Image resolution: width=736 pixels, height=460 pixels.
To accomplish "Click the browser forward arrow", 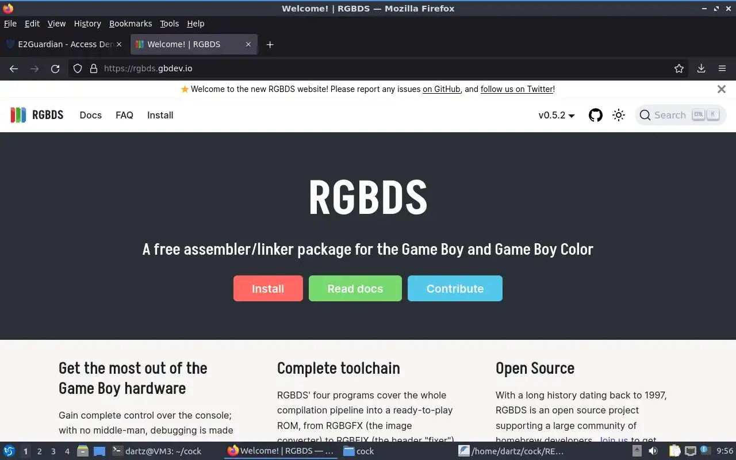I will click(34, 68).
